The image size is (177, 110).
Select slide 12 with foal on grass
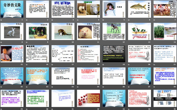114,31
